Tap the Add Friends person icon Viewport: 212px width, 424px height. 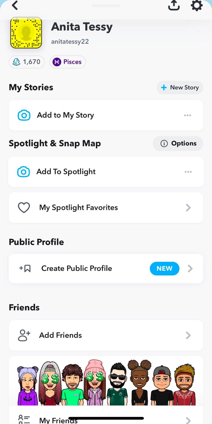coord(24,335)
